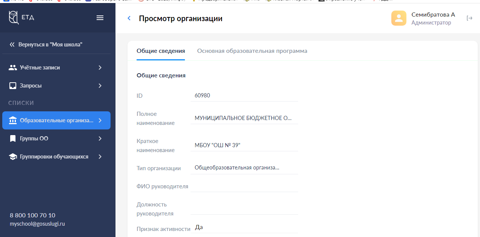Viewport: 480px width, 237px height.
Task: Click the Образовательные организации building icon
Action: tap(13, 120)
